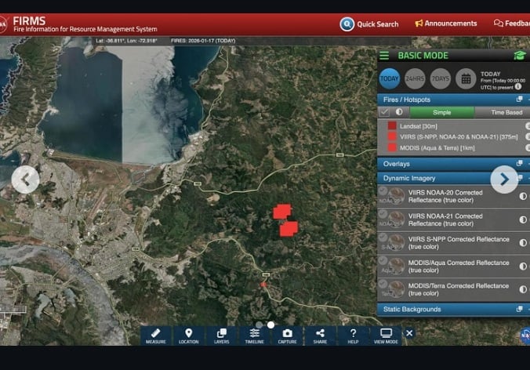Select the 24HRS time range
The image size is (530, 370).
click(x=415, y=78)
